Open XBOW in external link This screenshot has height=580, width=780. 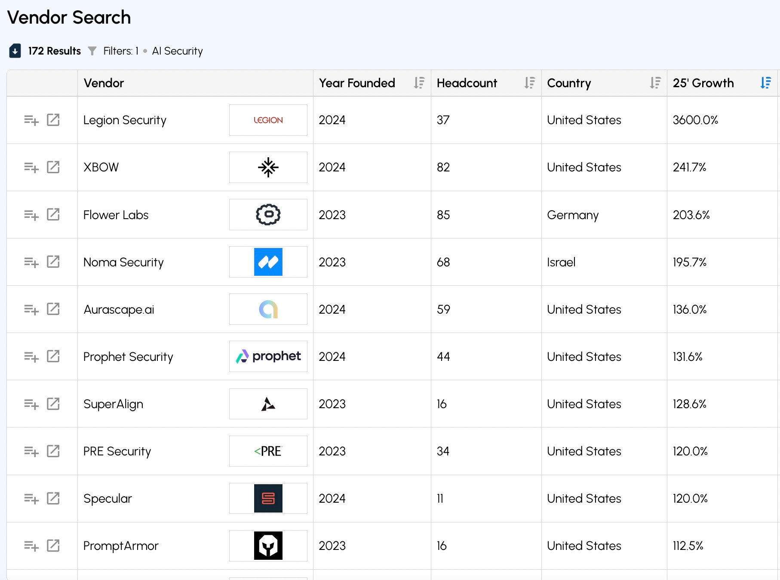53,167
